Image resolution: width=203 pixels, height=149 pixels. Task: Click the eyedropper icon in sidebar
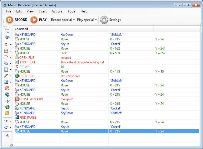point(6,76)
